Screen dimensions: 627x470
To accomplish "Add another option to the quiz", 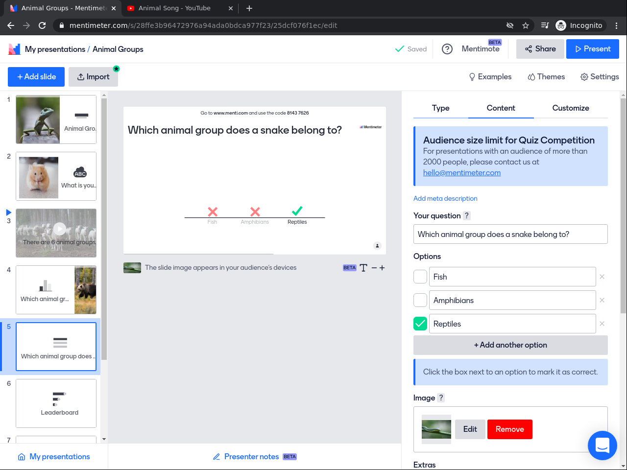I will [510, 345].
